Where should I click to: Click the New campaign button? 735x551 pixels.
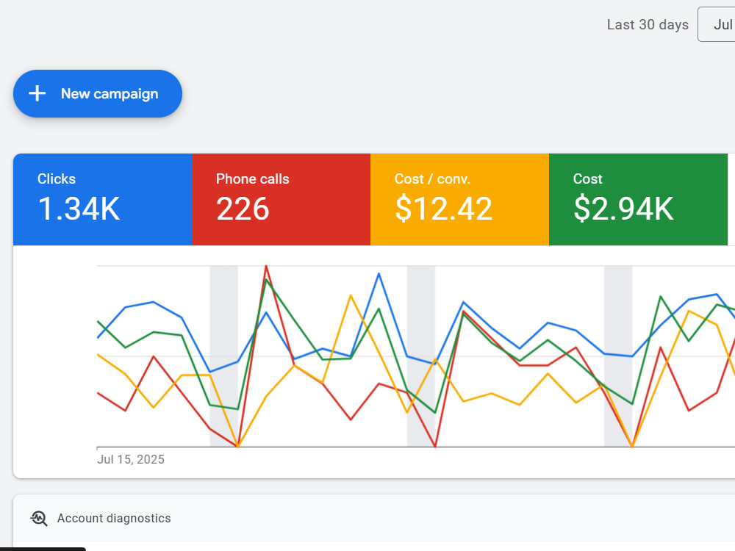[x=98, y=94]
